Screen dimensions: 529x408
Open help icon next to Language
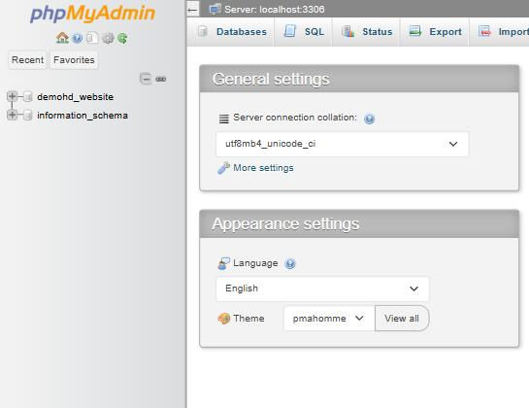[x=290, y=263]
